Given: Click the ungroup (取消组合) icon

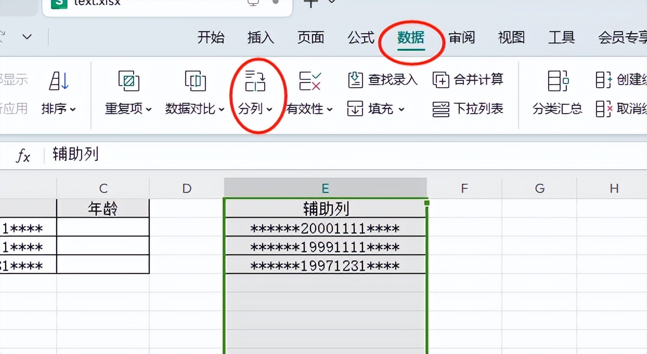Looking at the screenshot, I should pos(604,109).
